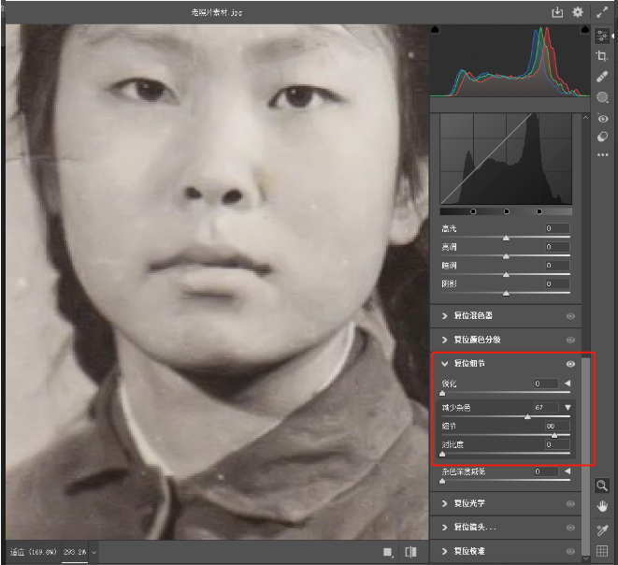Click the 适应 fit-view zoom button
Image resolution: width=618 pixels, height=565 pixels.
coord(32,553)
